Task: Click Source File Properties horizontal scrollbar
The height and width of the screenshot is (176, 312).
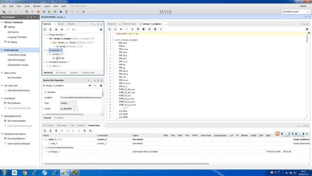Action: pyautogui.click(x=64, y=114)
